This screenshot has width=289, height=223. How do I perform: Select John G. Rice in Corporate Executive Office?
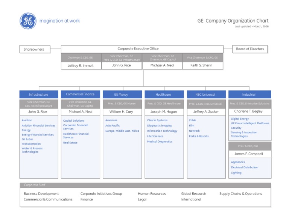coord(122,65)
